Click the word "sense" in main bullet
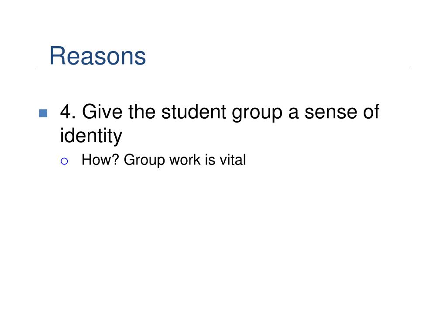 [x=331, y=112]
